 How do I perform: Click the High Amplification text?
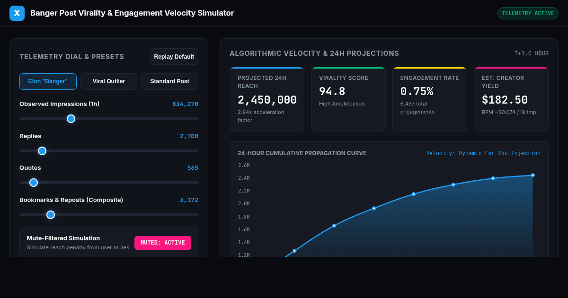[x=342, y=104]
